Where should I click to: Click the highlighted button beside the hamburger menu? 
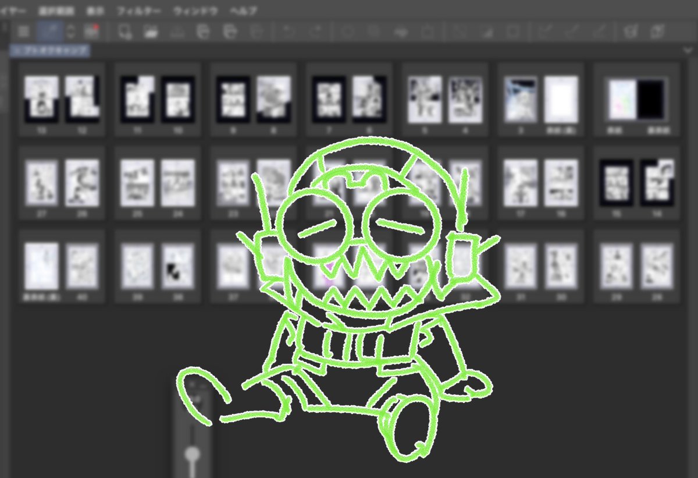[x=50, y=32]
